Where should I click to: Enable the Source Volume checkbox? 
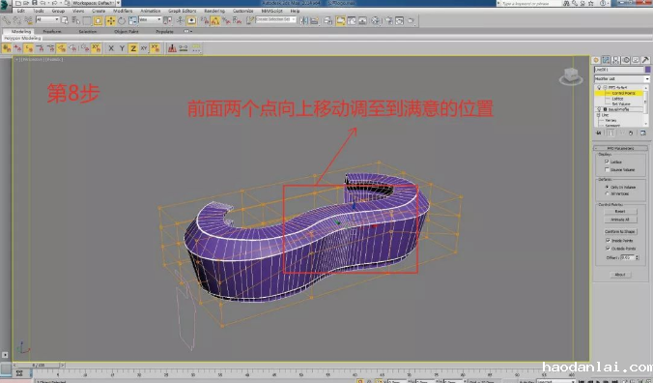pyautogui.click(x=607, y=169)
